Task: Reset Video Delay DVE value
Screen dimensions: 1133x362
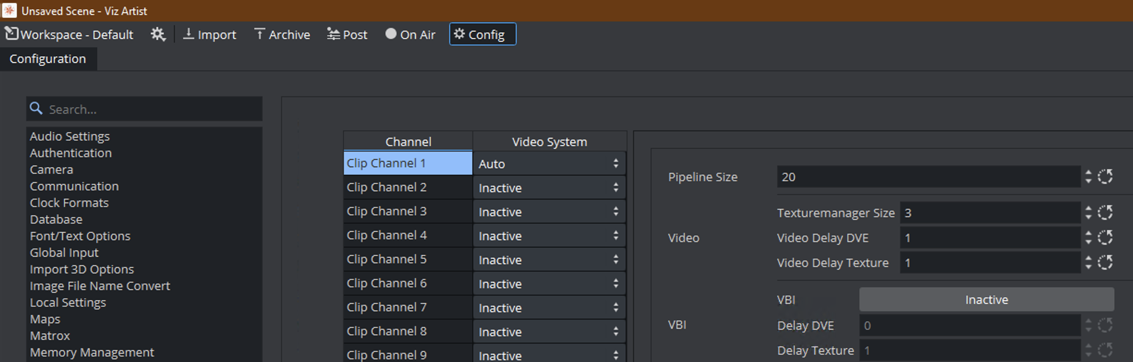Action: tap(1105, 237)
